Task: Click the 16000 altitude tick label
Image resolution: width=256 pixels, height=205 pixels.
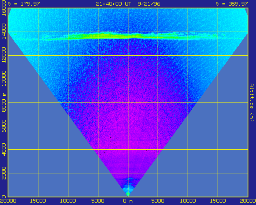Action: point(4,8)
